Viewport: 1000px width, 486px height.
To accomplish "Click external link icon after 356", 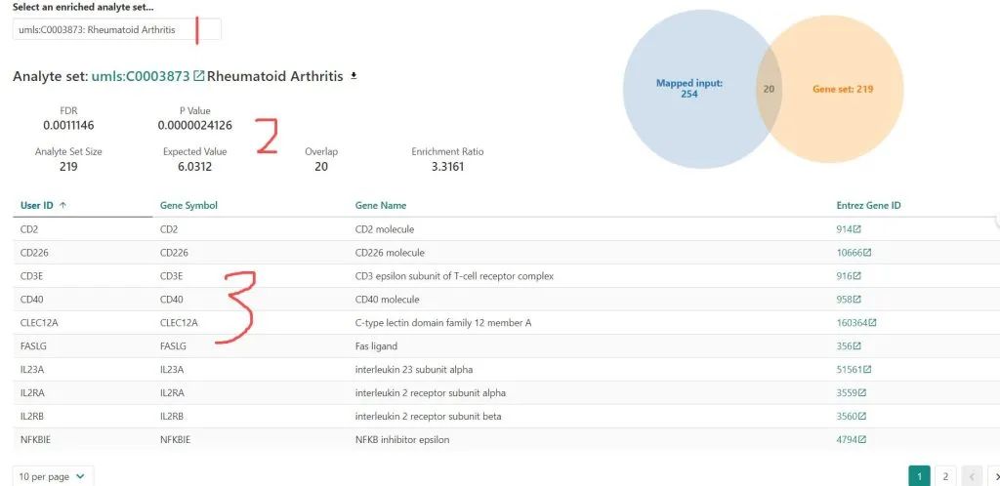I will [x=856, y=346].
